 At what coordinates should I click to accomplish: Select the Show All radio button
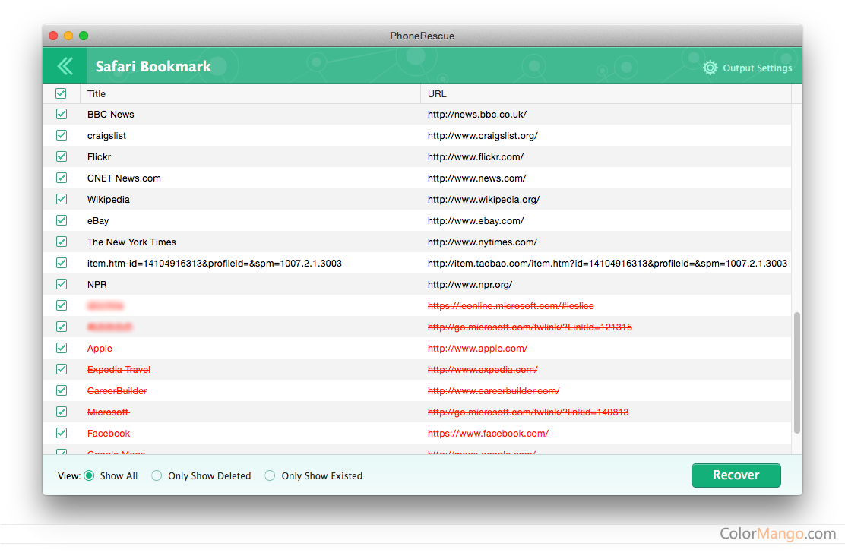(89, 476)
